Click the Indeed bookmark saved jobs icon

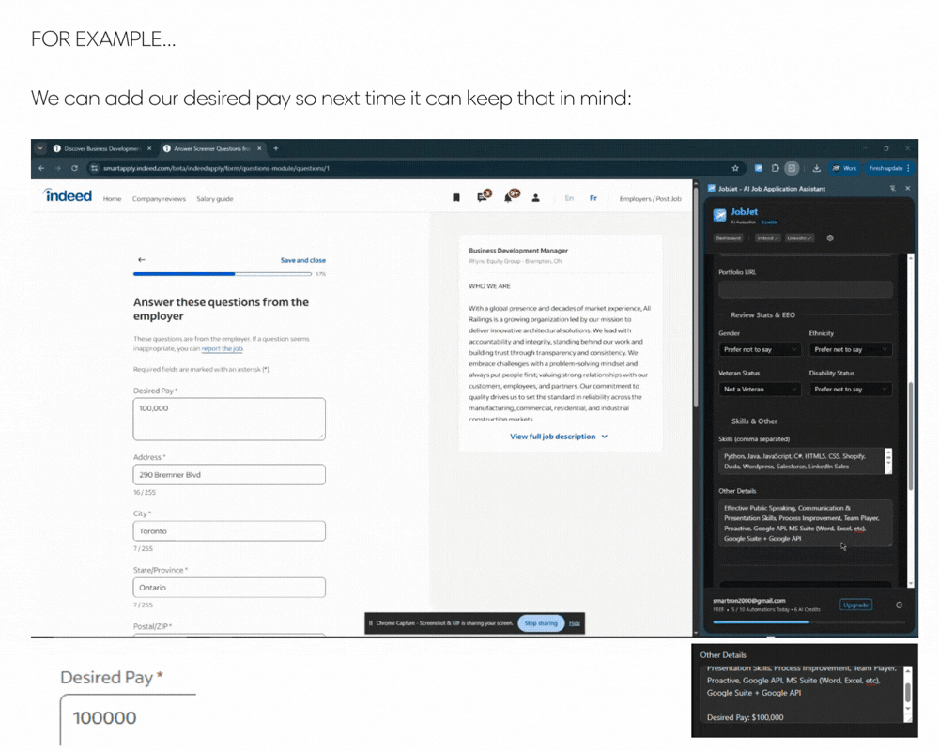[456, 198]
